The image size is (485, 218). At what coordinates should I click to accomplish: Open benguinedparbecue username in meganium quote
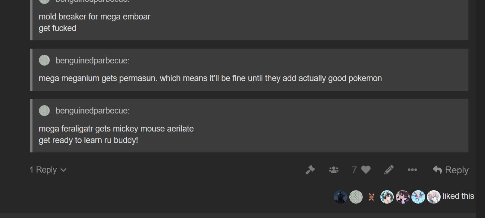92,61
